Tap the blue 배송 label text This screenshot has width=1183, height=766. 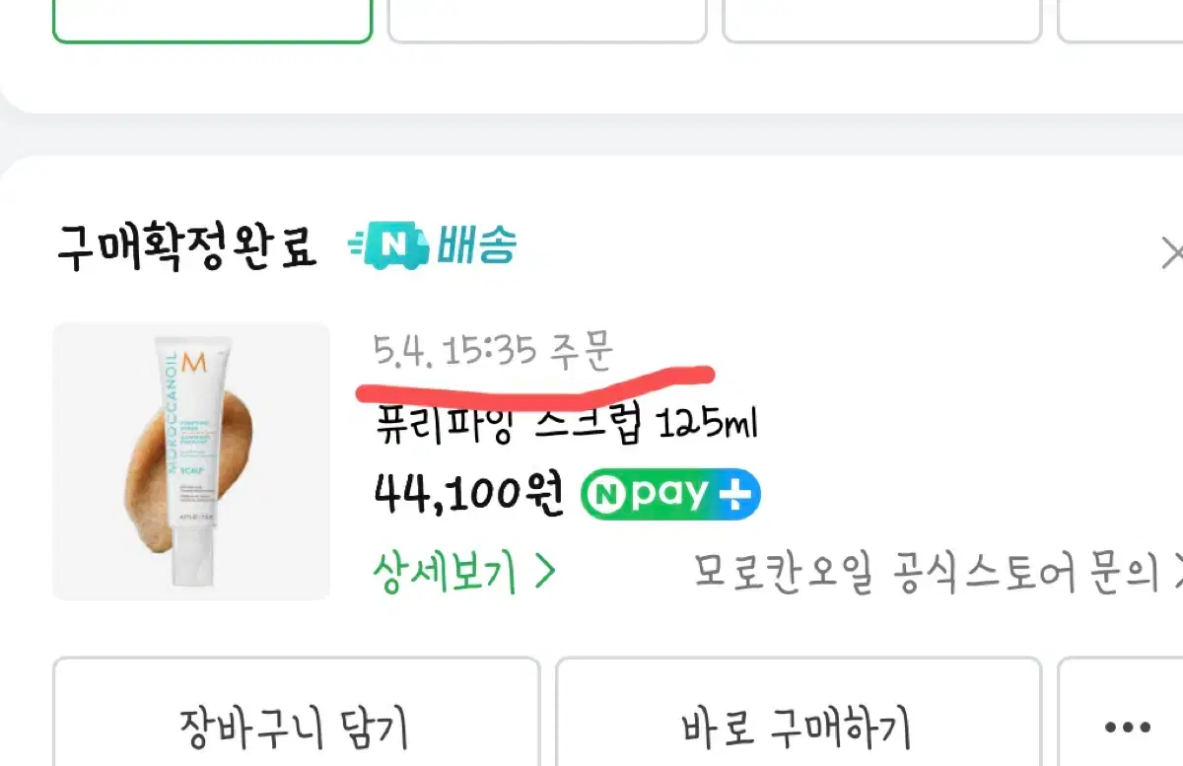coord(479,246)
